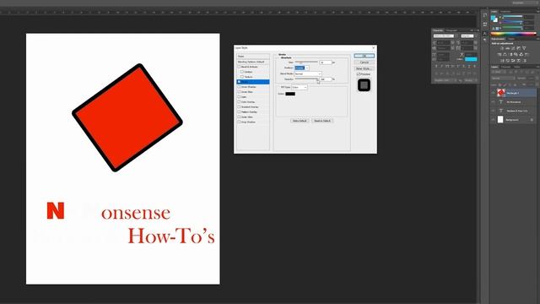Open the layer blend mode dropdown
The width and height of the screenshot is (540, 304).
tap(504, 79)
